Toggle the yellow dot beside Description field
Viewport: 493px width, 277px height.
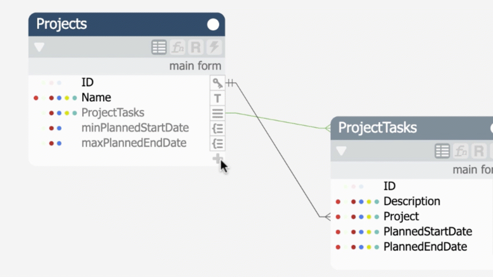pos(369,202)
